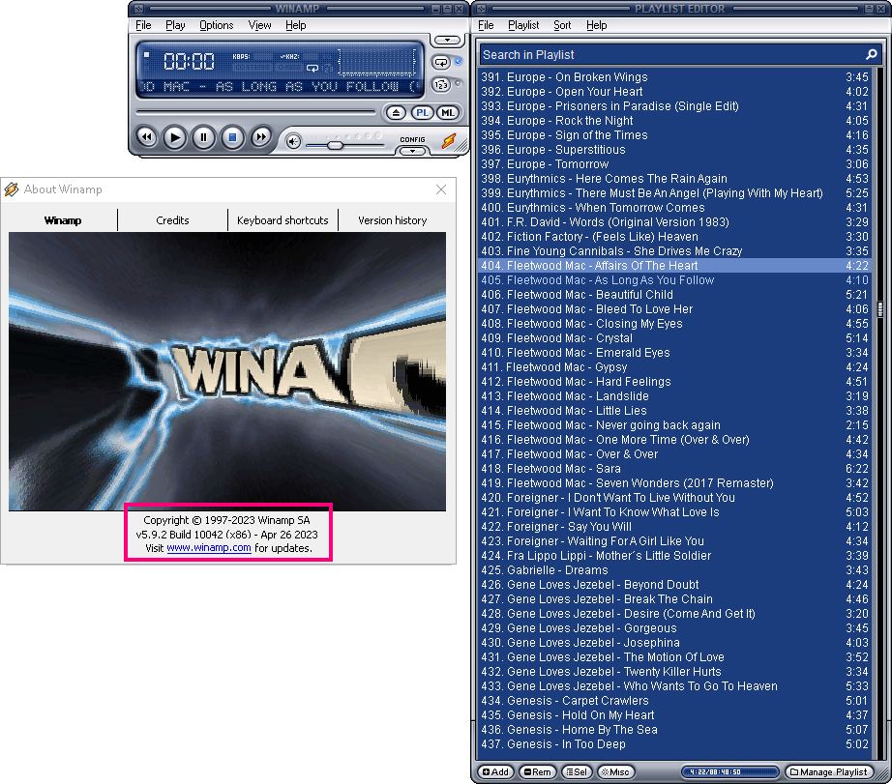Close the About Winamp dialog
This screenshot has width=892, height=784.
(x=441, y=189)
